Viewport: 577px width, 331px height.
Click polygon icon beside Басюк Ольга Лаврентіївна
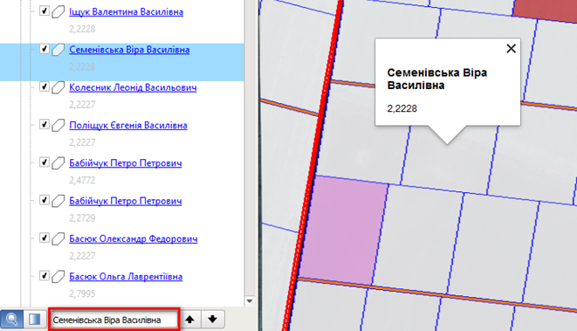pyautogui.click(x=58, y=277)
